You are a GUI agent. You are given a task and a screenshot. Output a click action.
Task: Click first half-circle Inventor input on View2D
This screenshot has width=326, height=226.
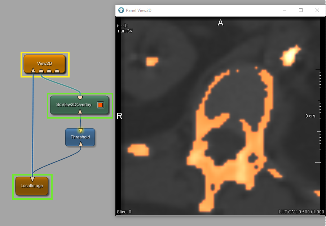pyautogui.click(x=41, y=71)
